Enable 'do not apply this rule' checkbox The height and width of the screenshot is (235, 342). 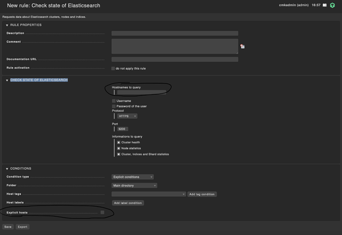click(113, 68)
